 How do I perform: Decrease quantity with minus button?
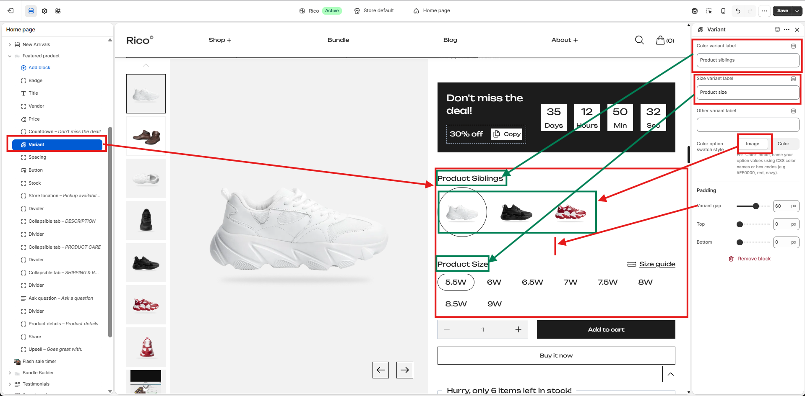447,329
